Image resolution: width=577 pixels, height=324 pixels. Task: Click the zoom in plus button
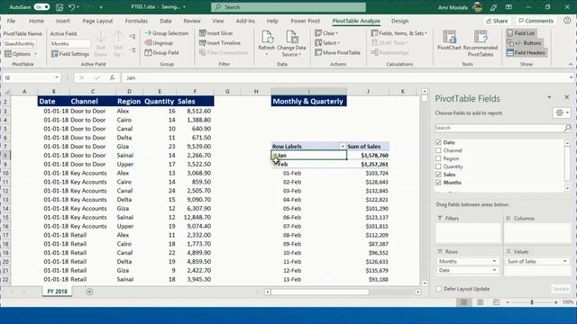(x=555, y=302)
